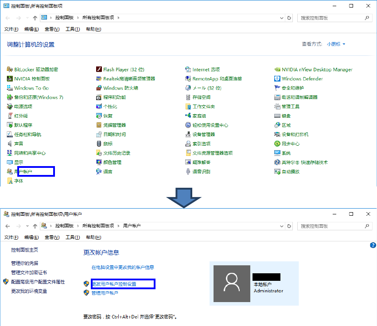Go back in the 用户帐户 window
The image size is (377, 326).
tap(8, 226)
